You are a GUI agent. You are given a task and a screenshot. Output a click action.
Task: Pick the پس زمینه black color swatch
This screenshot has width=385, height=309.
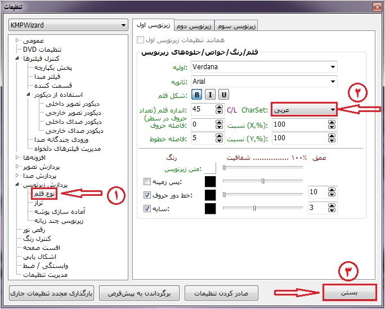(x=210, y=182)
